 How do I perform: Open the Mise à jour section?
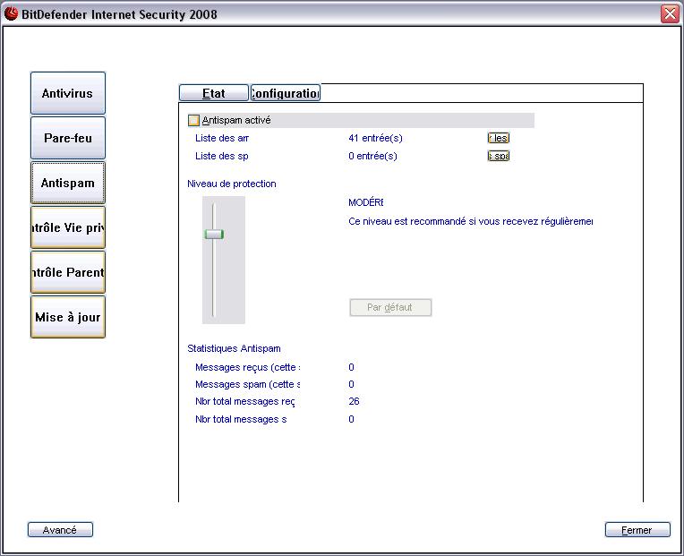pos(68,317)
